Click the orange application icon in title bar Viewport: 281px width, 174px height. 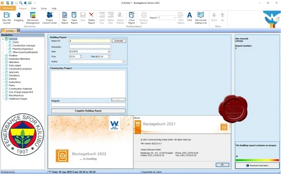pos(2,3)
